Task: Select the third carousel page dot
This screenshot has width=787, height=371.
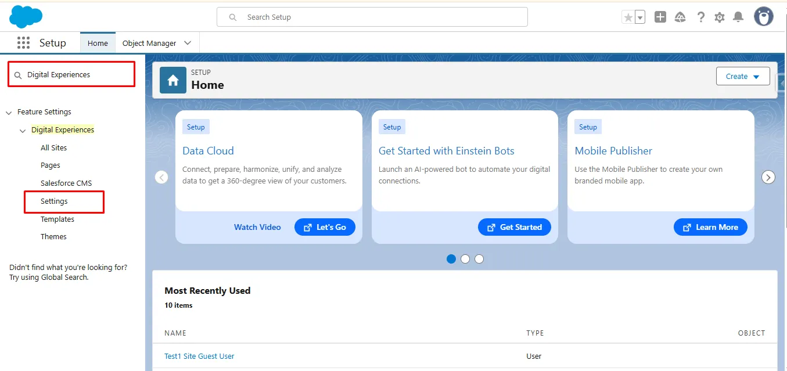Action: (x=479, y=259)
